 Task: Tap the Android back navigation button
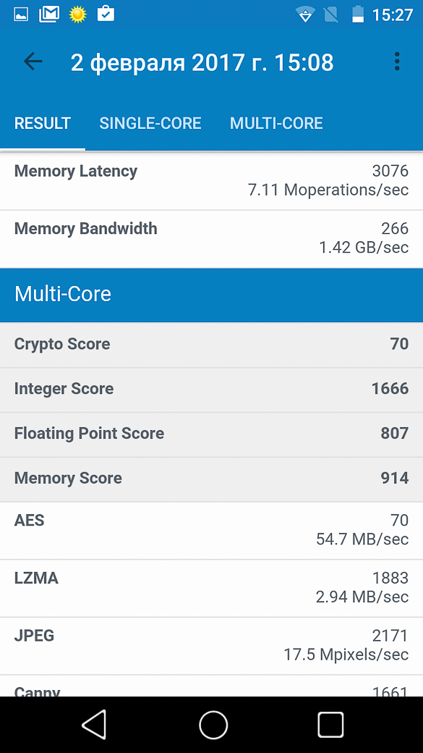(94, 725)
